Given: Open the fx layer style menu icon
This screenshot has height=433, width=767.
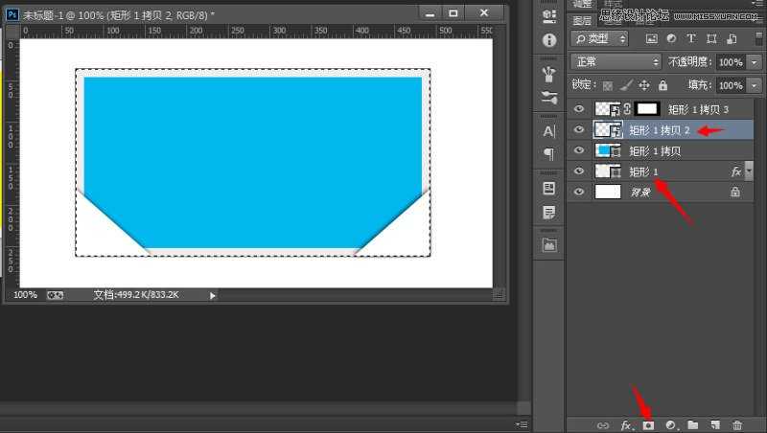Looking at the screenshot, I should click(x=627, y=424).
